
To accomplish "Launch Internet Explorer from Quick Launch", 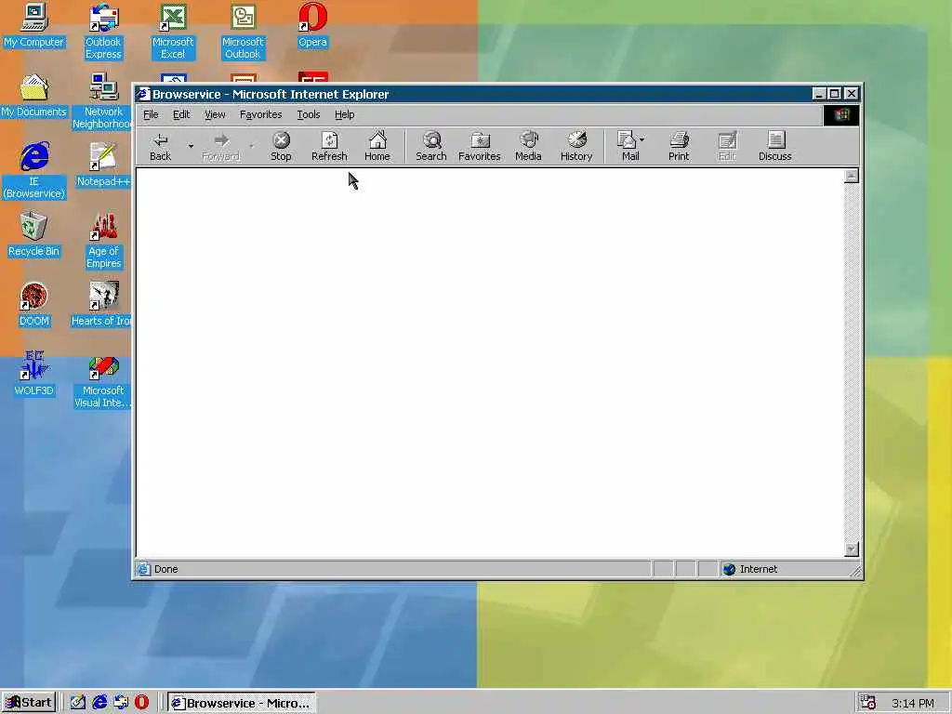I will [99, 703].
